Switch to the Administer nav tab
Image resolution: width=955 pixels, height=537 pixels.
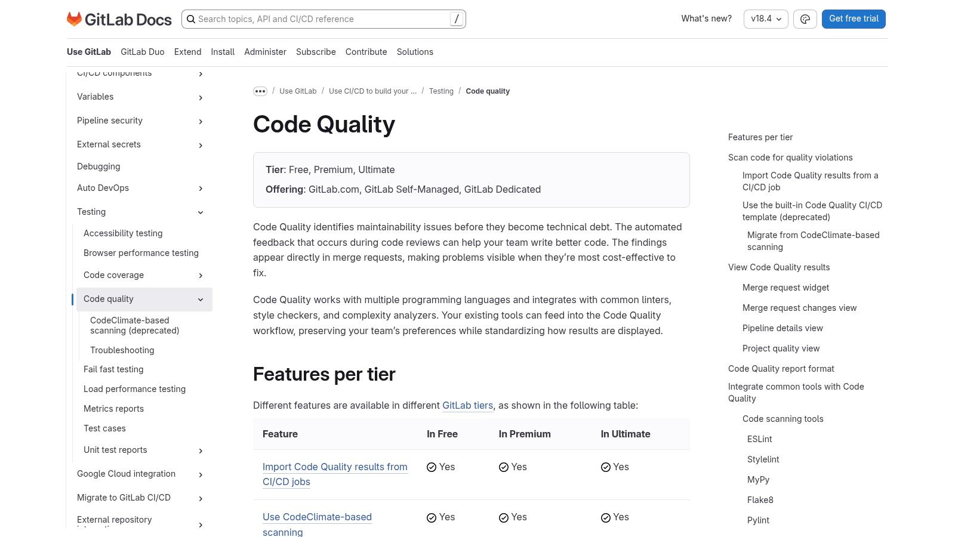coord(265,52)
